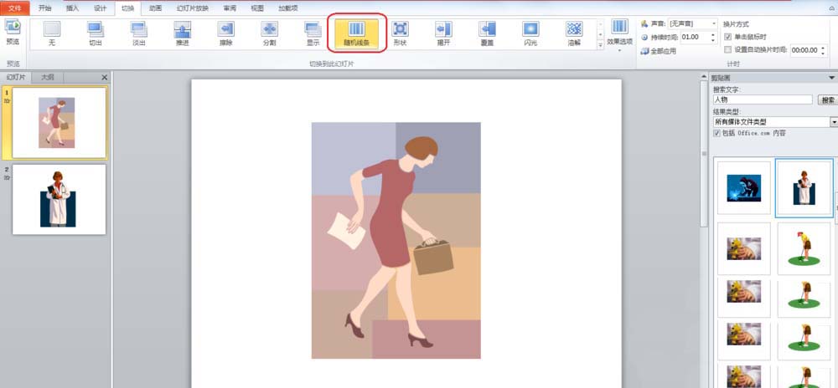The width and height of the screenshot is (838, 388).
Task: Apply the 覆盖 (Cover) transition
Action: tap(487, 33)
